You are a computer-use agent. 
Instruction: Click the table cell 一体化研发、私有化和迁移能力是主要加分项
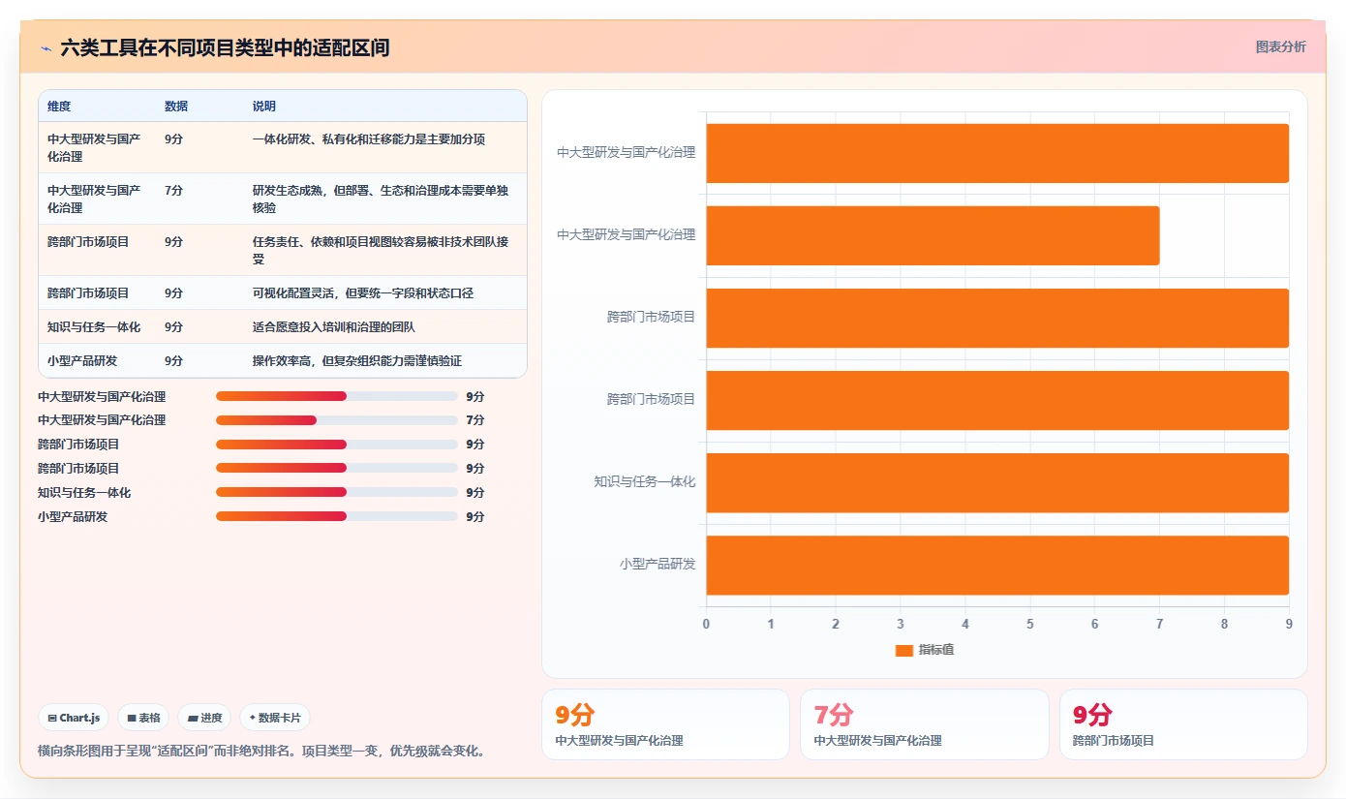click(369, 138)
